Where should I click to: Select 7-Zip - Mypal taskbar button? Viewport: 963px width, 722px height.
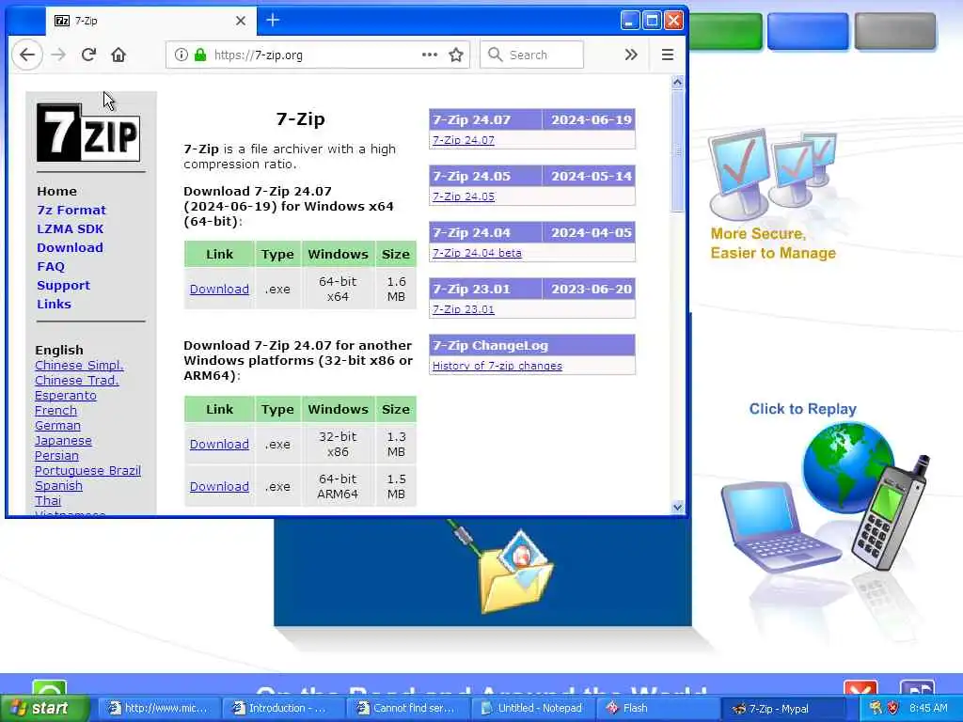point(781,709)
